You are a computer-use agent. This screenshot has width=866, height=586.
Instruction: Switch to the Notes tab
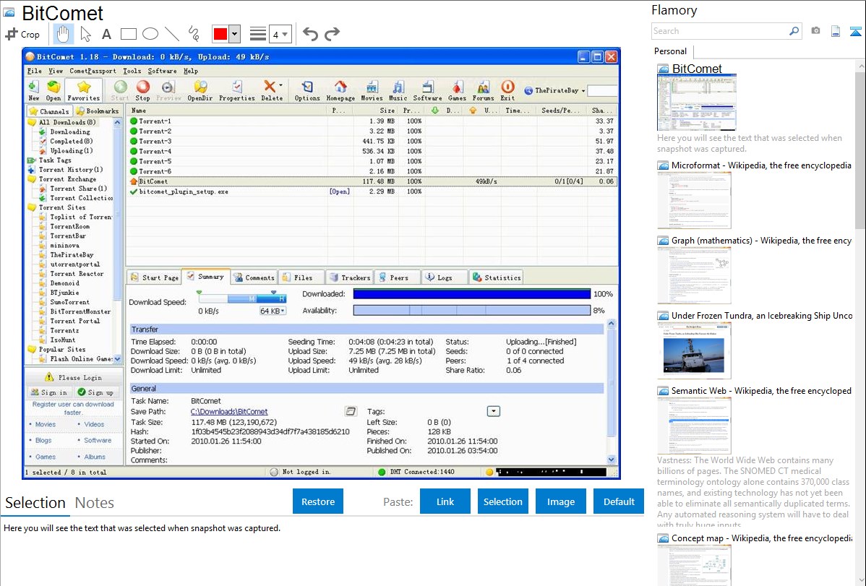point(95,503)
